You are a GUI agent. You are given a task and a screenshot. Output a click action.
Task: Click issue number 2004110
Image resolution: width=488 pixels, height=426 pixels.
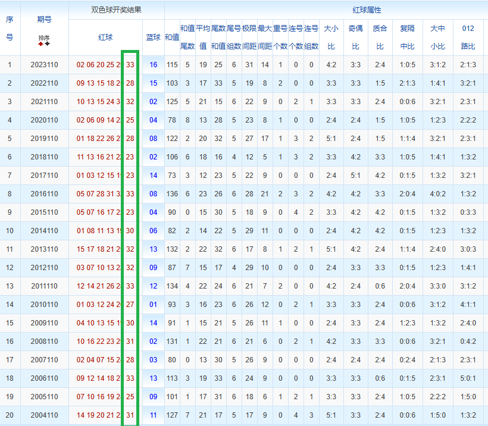pyautogui.click(x=44, y=415)
